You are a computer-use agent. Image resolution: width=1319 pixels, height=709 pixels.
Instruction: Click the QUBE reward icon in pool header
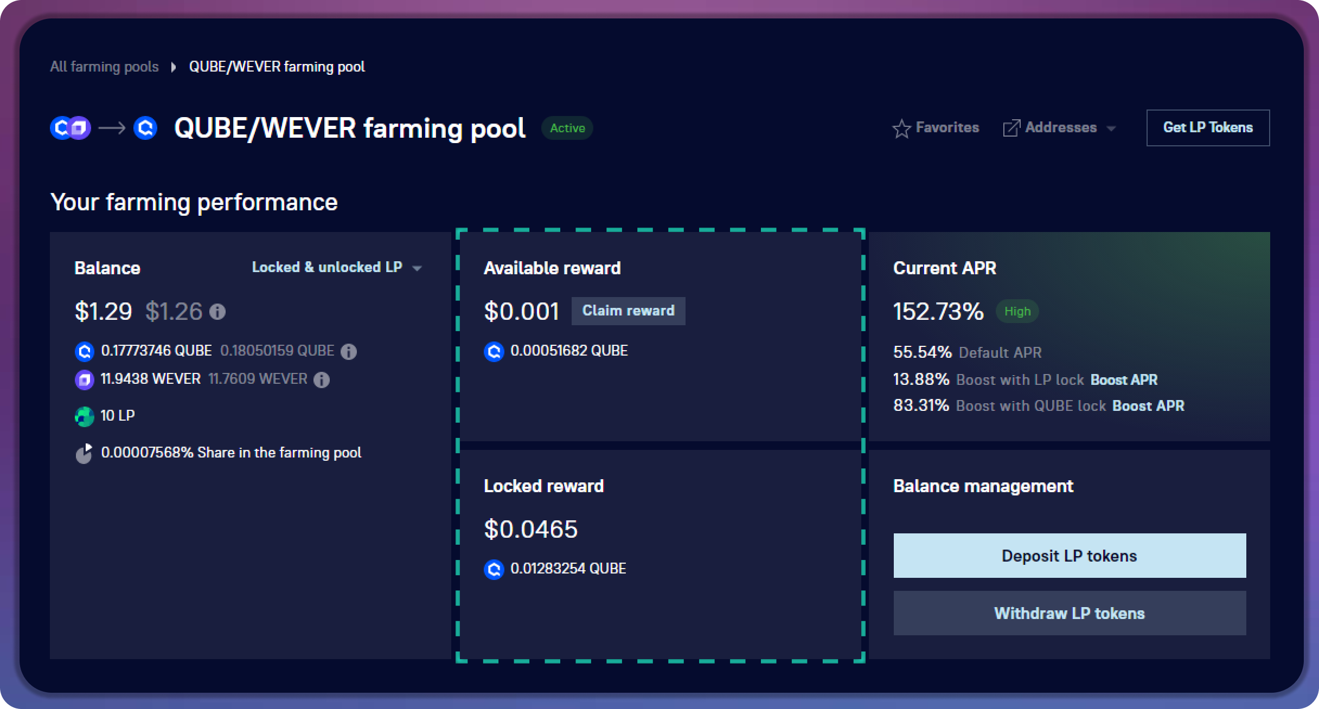145,128
